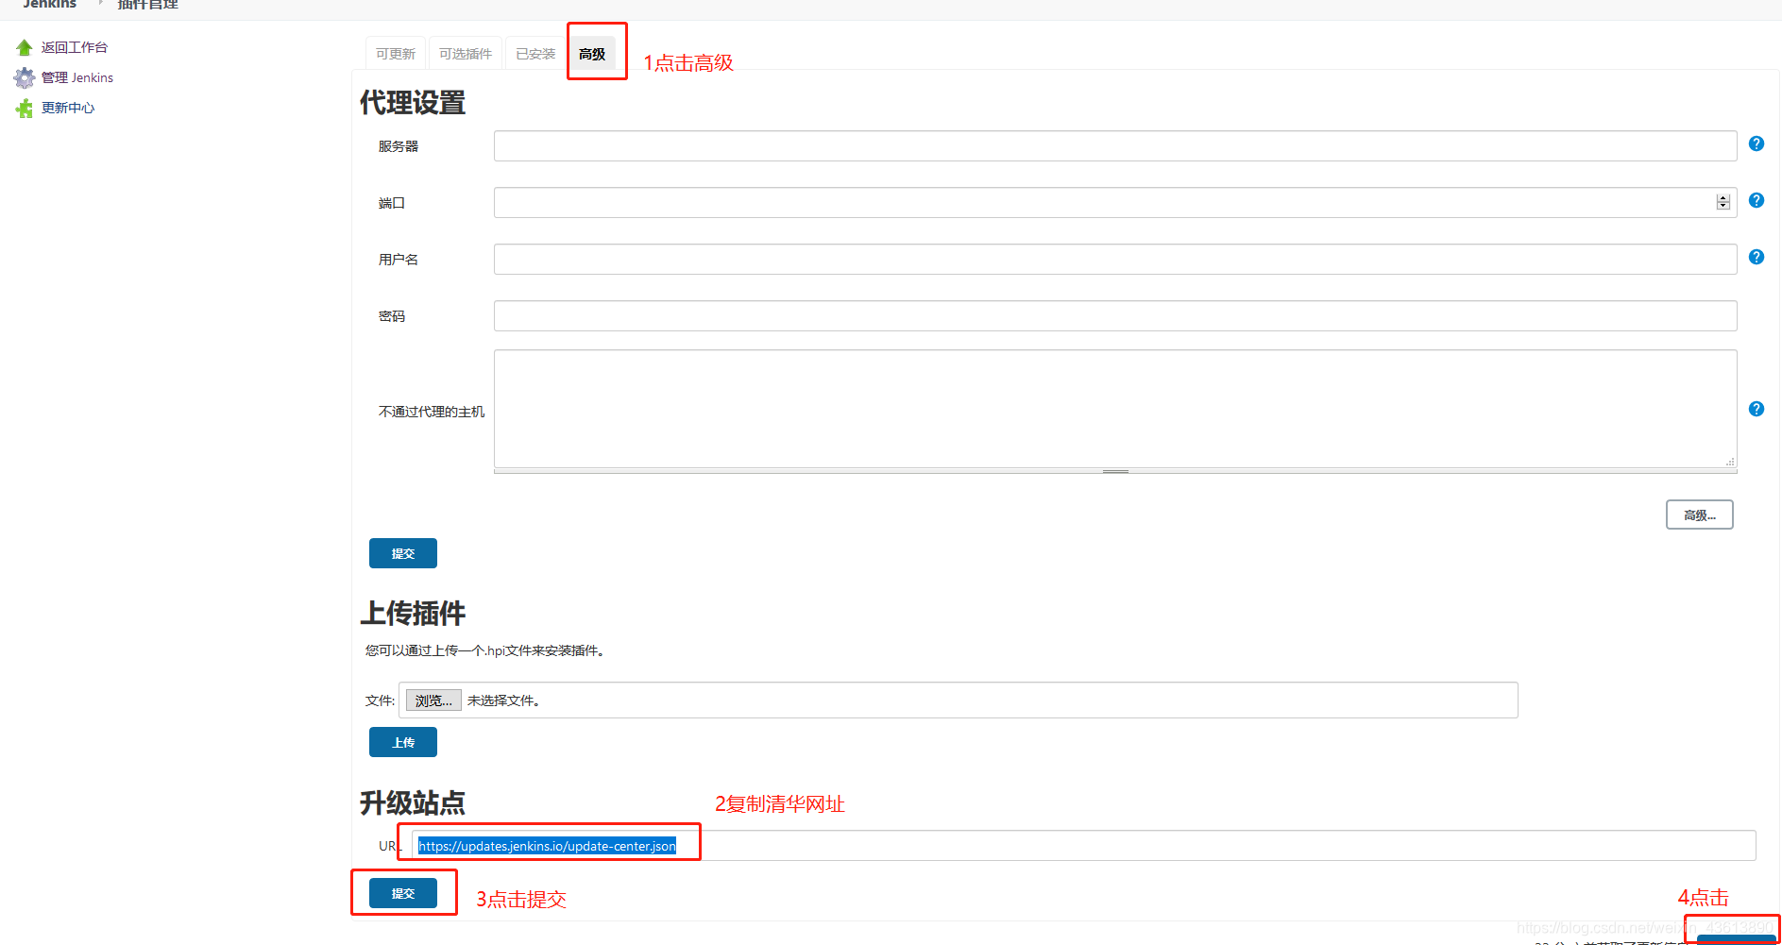Open the 管理 Jenkins link
1782x945 pixels.
[77, 77]
